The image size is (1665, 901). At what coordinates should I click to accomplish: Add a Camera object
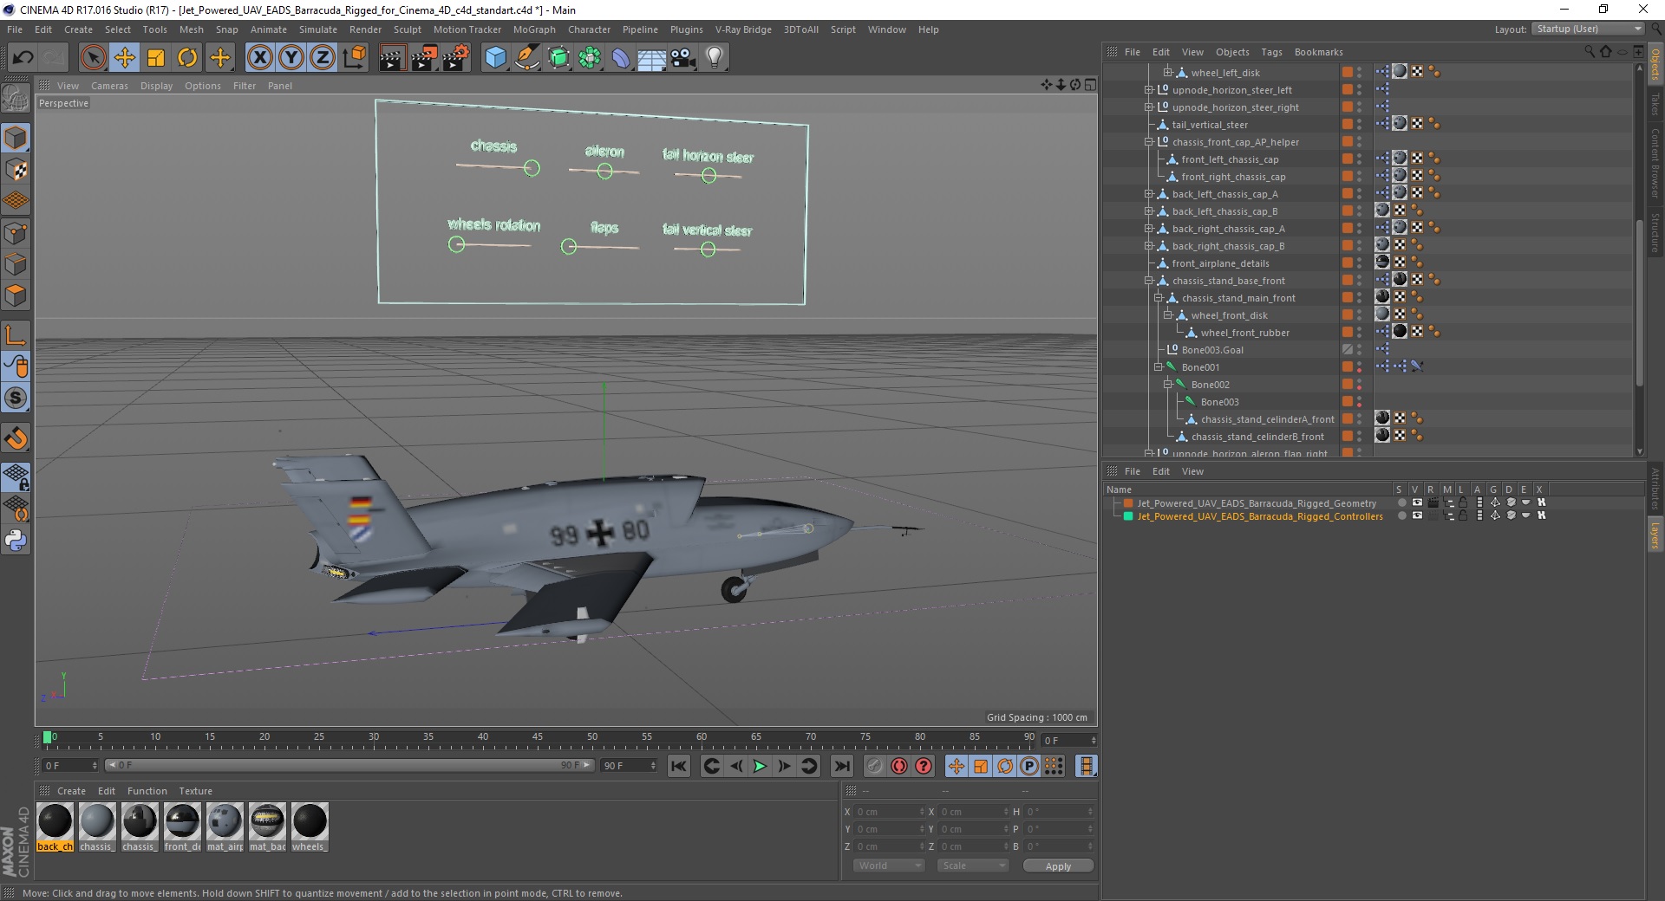(x=682, y=58)
